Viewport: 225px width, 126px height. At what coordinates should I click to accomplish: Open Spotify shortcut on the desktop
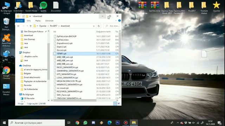point(43,7)
